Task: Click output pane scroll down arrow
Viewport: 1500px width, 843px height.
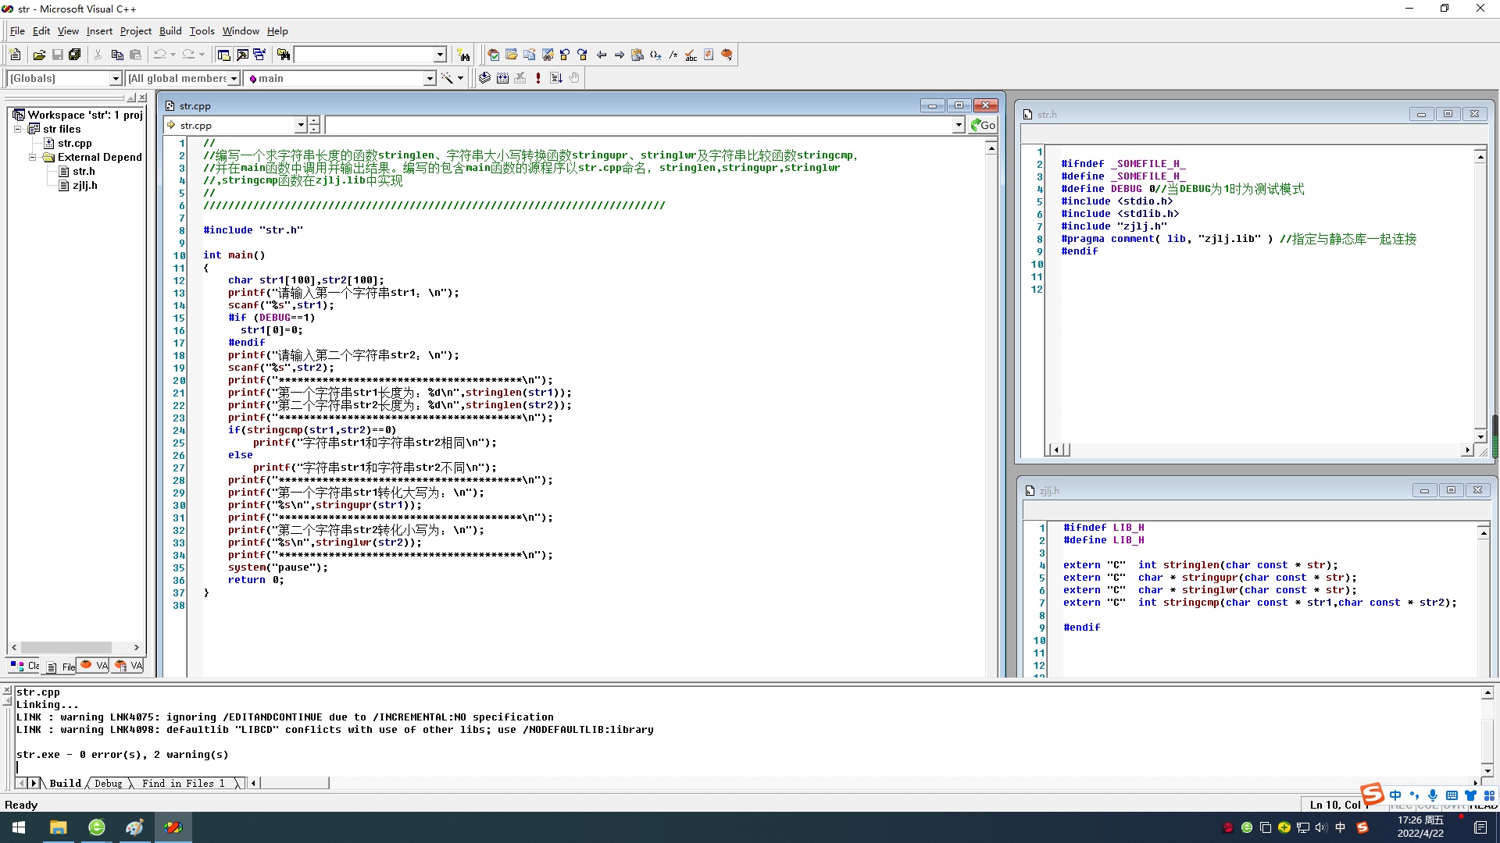Action: tap(1487, 770)
